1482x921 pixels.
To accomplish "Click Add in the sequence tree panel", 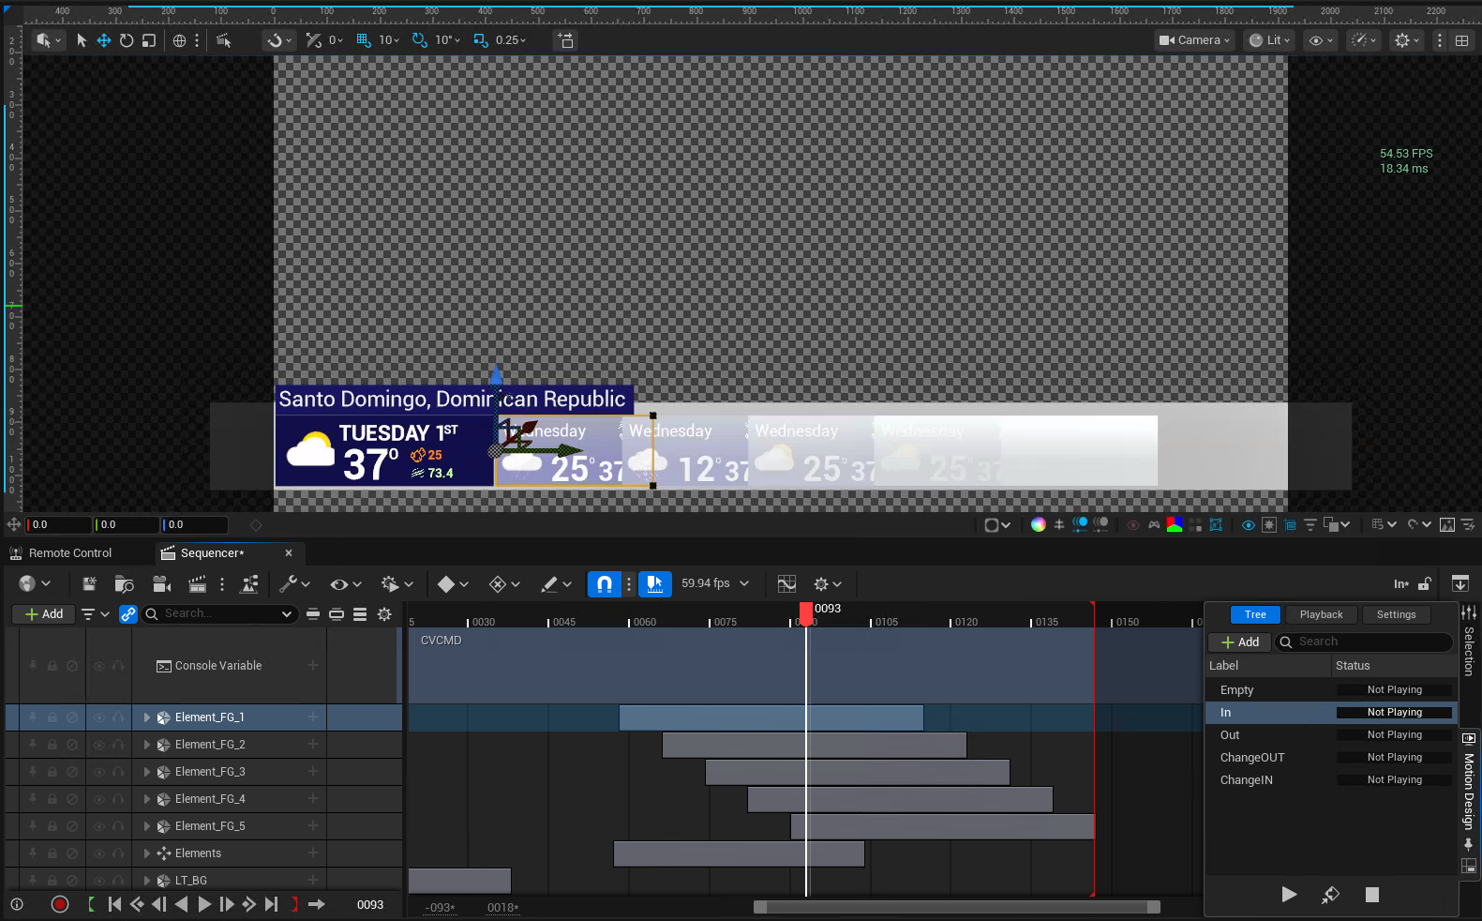I will point(1240,642).
